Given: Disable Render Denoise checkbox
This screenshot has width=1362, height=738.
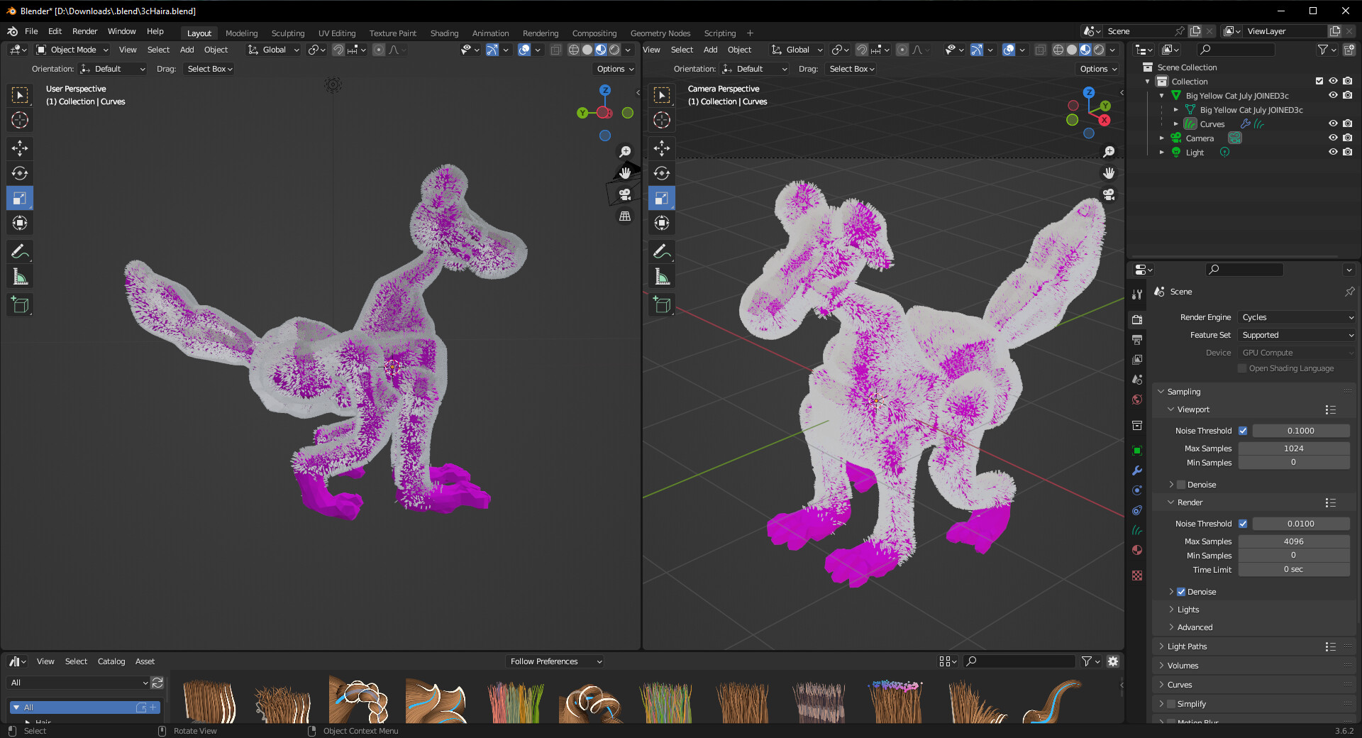Looking at the screenshot, I should click(x=1181, y=592).
